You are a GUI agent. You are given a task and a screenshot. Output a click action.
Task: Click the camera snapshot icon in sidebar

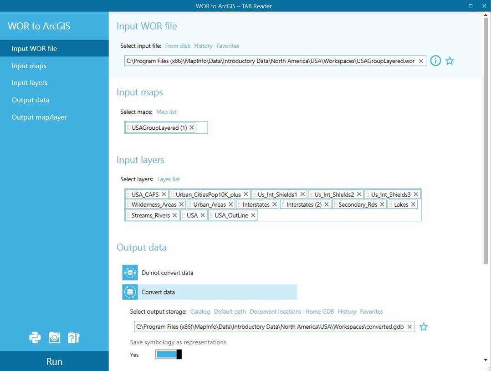(54, 337)
